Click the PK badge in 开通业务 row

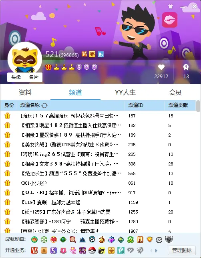(82, 250)
